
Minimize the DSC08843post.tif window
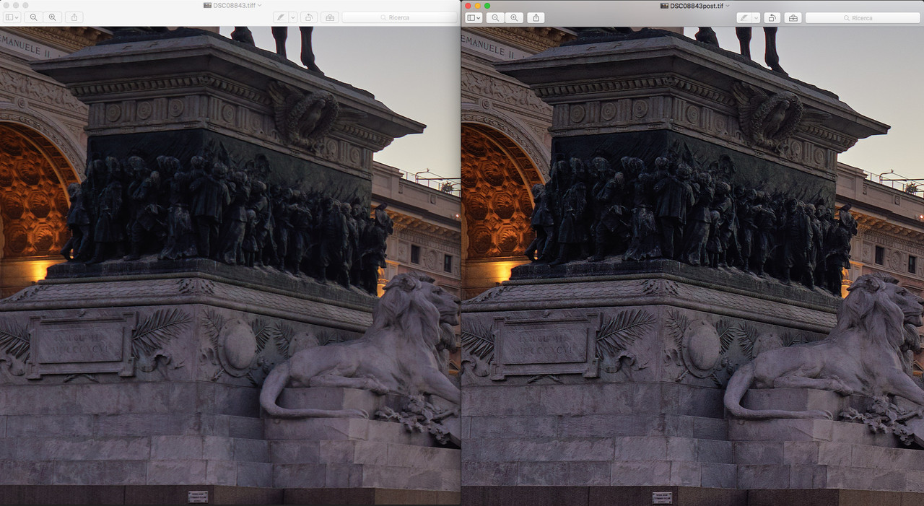tap(479, 6)
